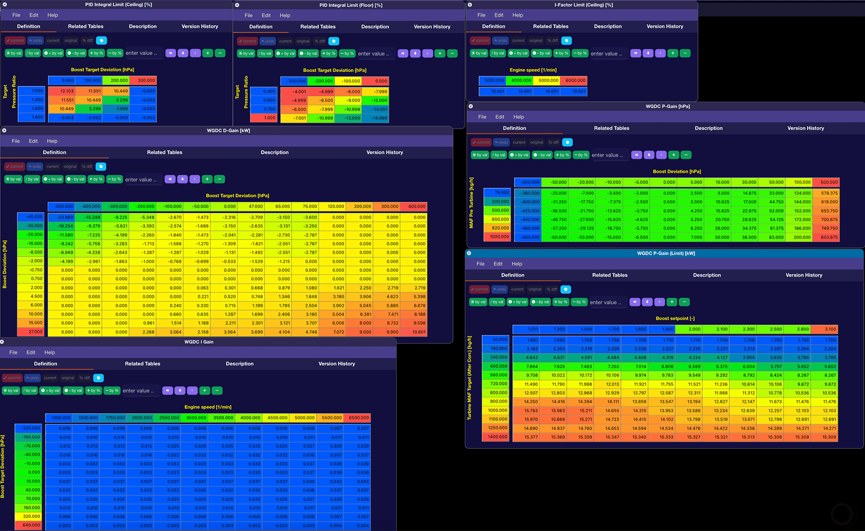This screenshot has width=865, height=531.
Task: Click the down-arrow button in PID Integral Limit (Ceiling)
Action: click(183, 53)
